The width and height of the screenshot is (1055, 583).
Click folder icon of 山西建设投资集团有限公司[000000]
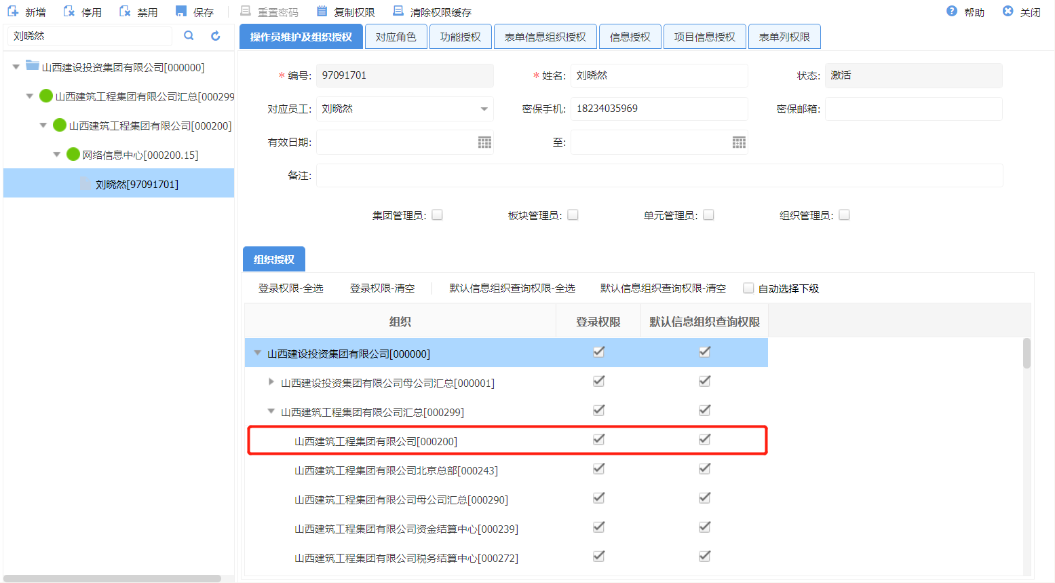pos(32,66)
